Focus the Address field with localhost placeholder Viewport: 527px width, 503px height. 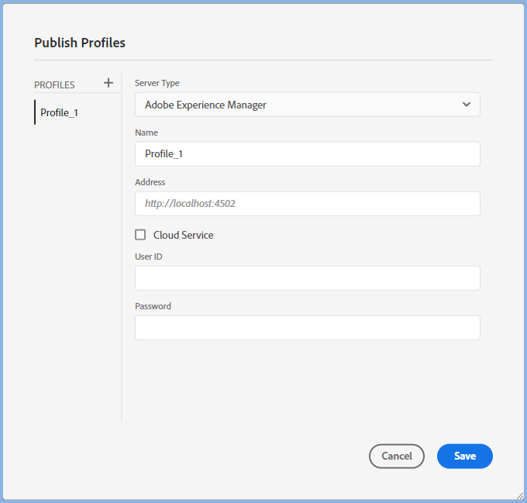(307, 204)
